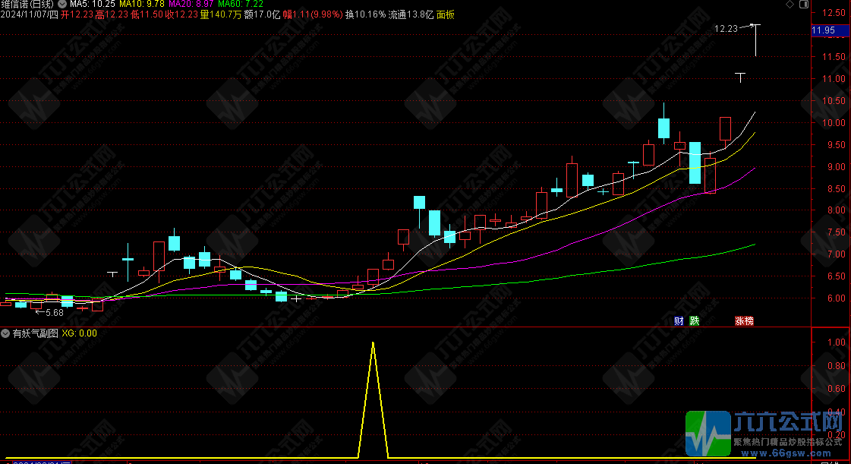Click the 六六公式网 logo watermark
851x464 pixels.
pyautogui.click(x=767, y=434)
